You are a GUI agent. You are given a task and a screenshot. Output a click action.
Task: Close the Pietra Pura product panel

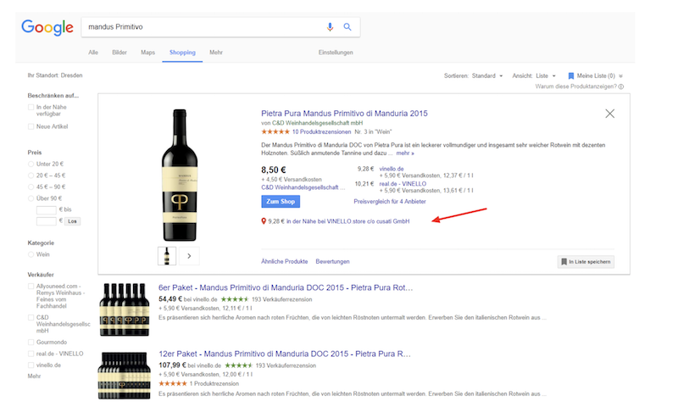tap(609, 114)
